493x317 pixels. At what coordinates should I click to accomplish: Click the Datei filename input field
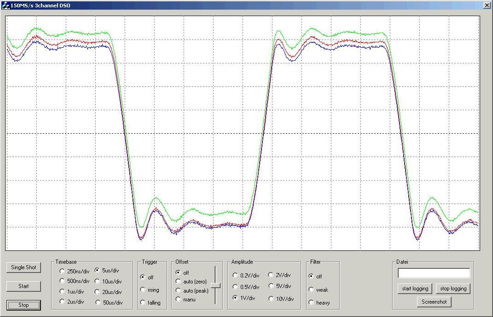[434, 273]
